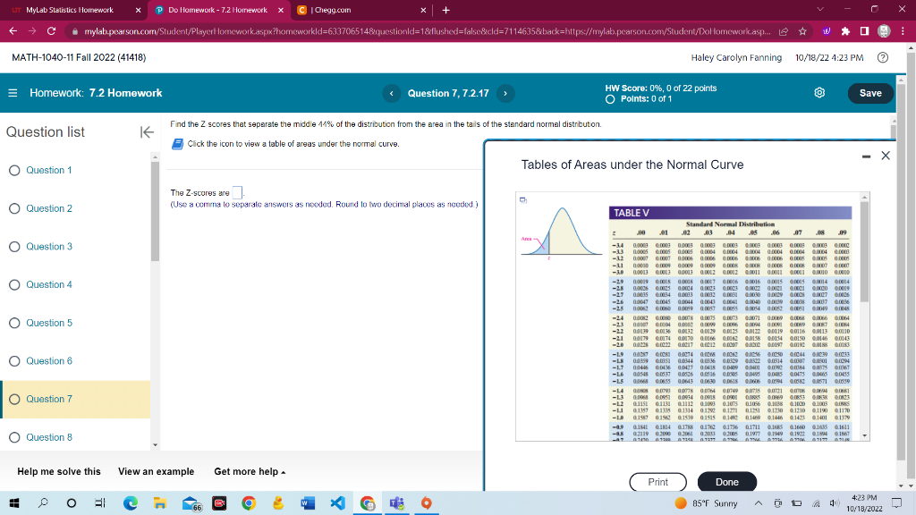Viewport: 916px width, 515px height.
Task: Click previous question chevron arrow
Action: point(391,93)
